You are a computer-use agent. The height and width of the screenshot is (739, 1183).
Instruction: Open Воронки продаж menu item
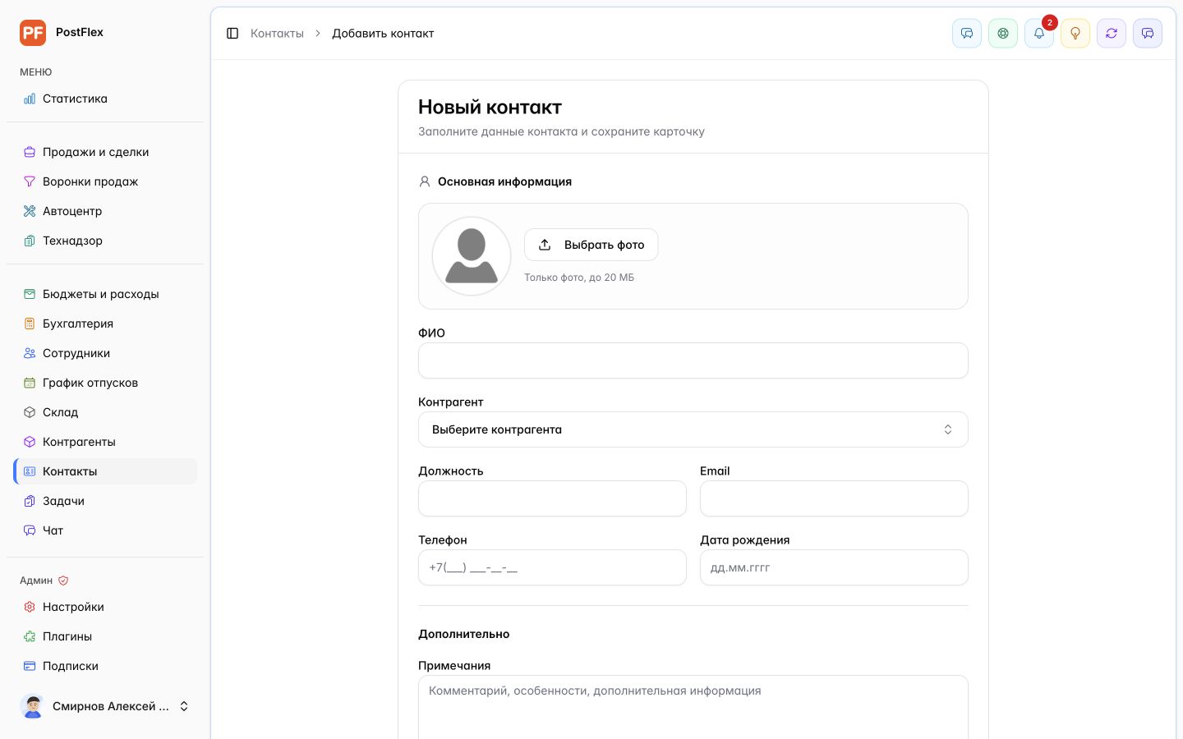click(x=105, y=181)
